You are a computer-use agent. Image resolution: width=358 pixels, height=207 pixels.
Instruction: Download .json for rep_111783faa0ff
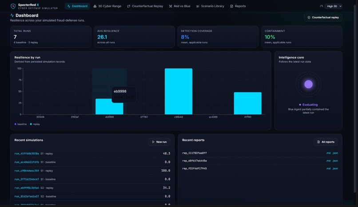click(335, 153)
